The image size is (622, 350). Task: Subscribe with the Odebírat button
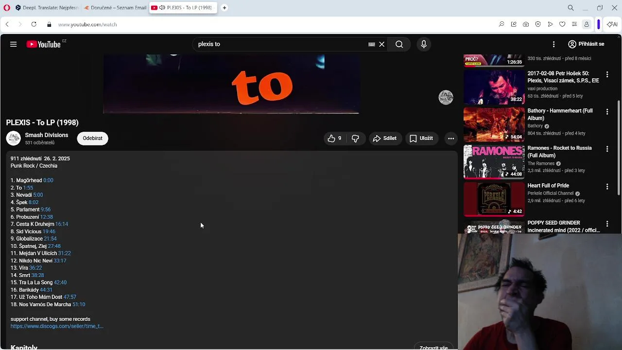pyautogui.click(x=92, y=139)
